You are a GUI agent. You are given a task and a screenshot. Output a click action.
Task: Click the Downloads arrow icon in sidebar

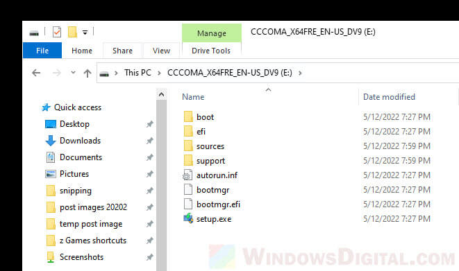coord(51,141)
